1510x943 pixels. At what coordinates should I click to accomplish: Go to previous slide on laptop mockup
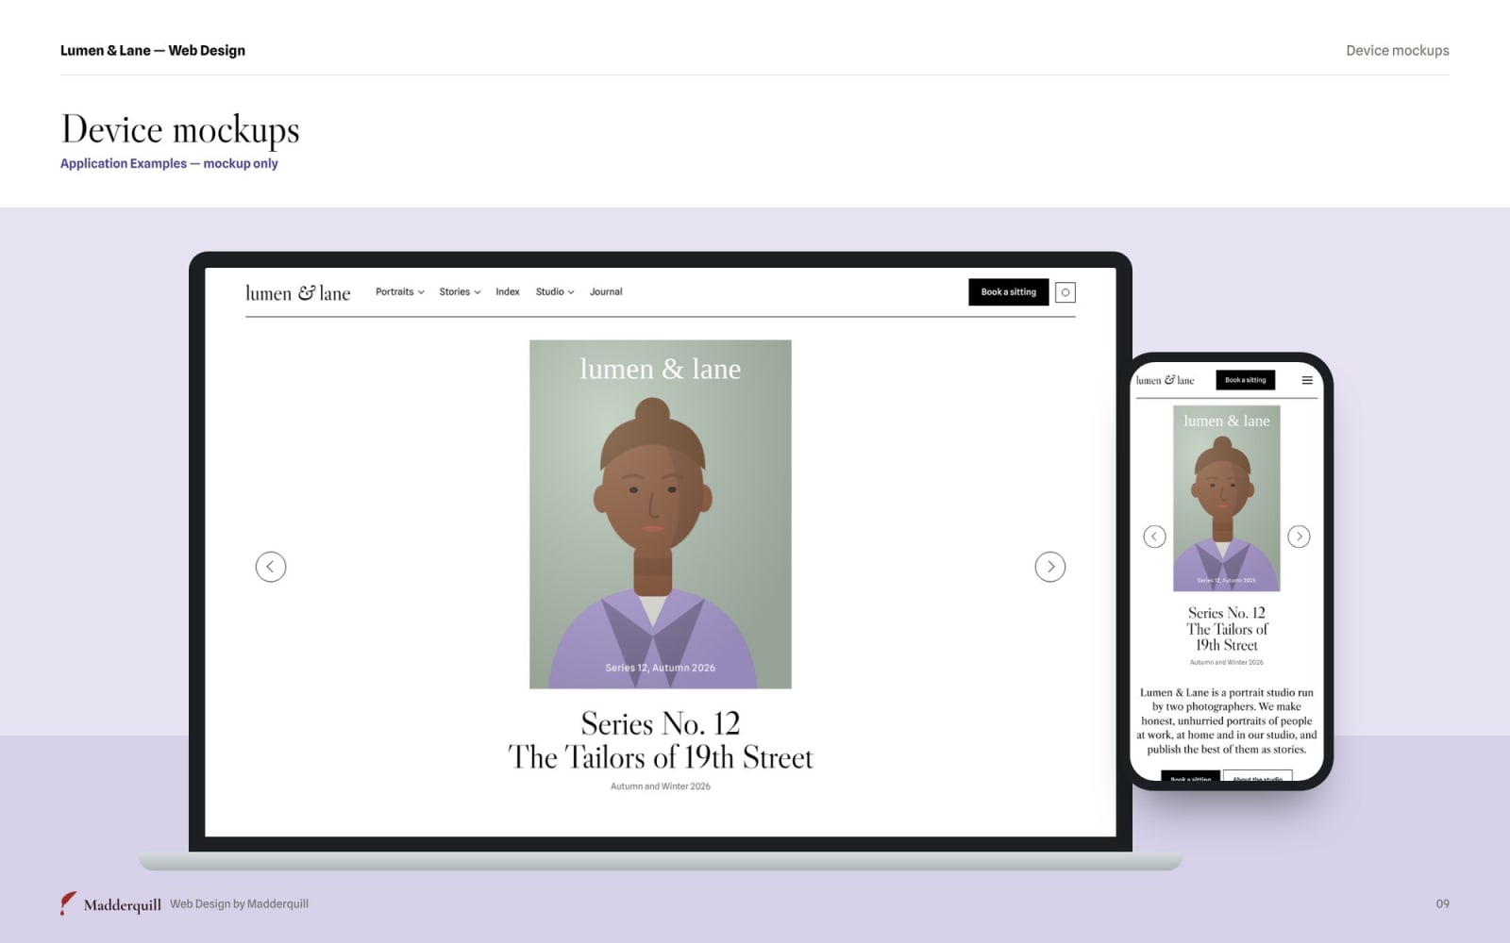(x=271, y=567)
